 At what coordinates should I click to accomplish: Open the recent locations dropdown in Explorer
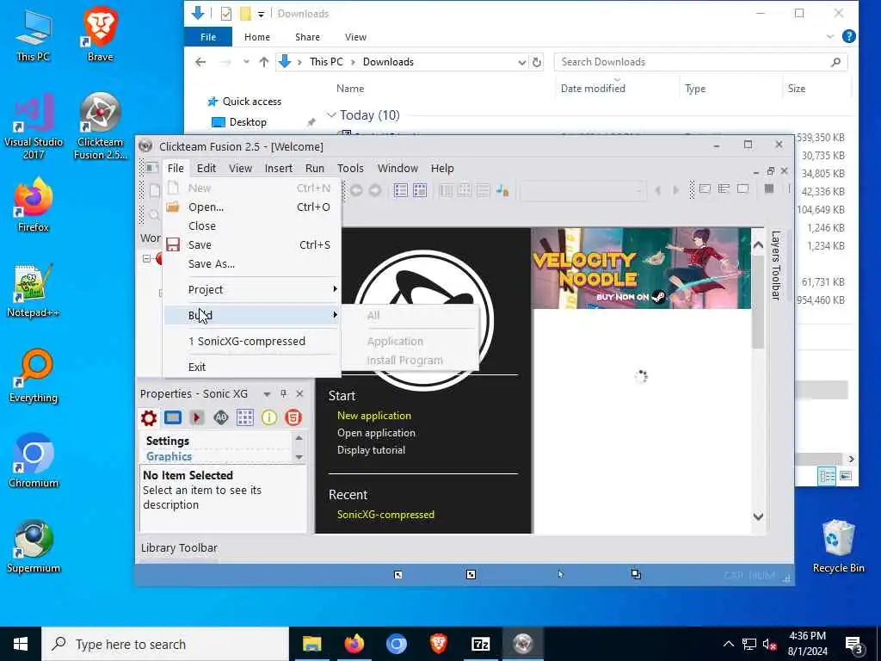[246, 62]
